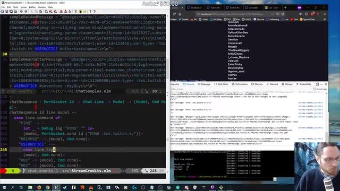
Task: Toggle the Persist Logs checkbox
Action: pos(314,89)
